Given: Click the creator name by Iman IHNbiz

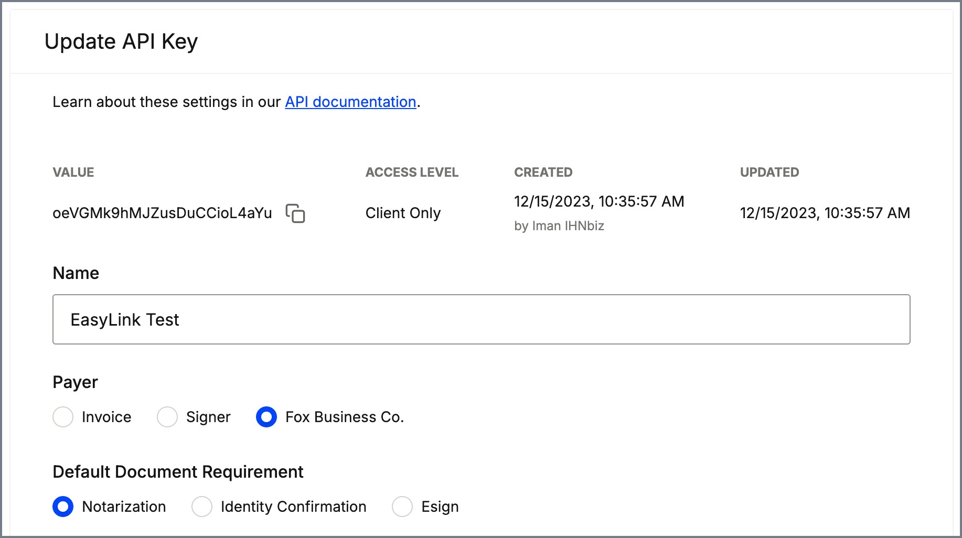Looking at the screenshot, I should (x=559, y=226).
